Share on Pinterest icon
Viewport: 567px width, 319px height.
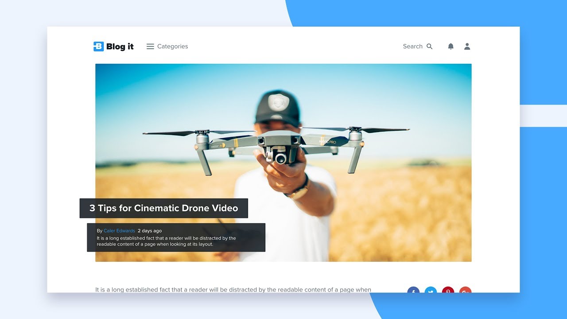448,290
